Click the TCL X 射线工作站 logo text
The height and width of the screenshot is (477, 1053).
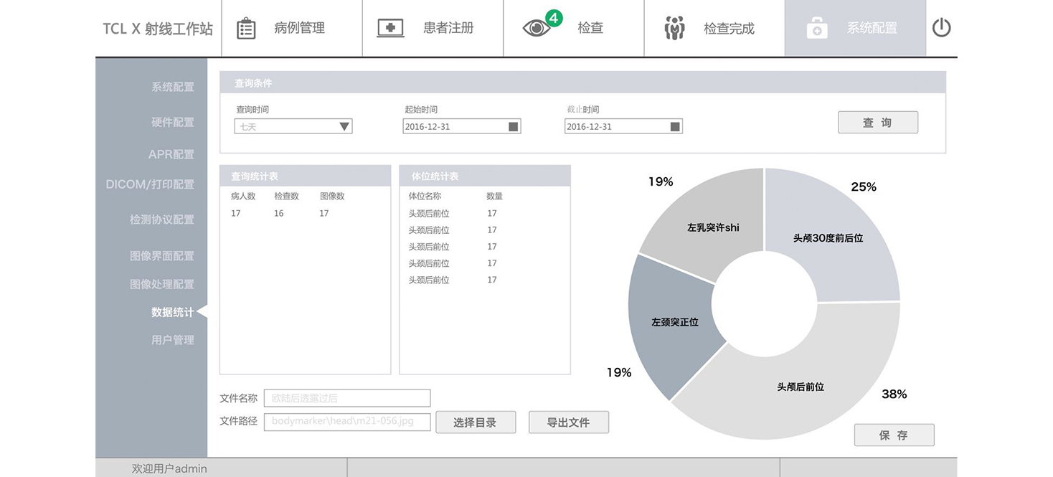157,28
